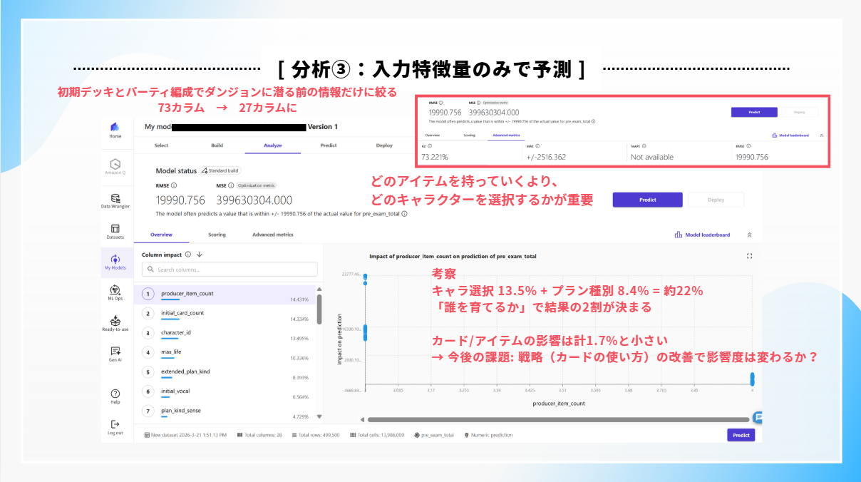The height and width of the screenshot is (482, 861).
Task: Open Help in the sidebar
Action: [x=115, y=396]
